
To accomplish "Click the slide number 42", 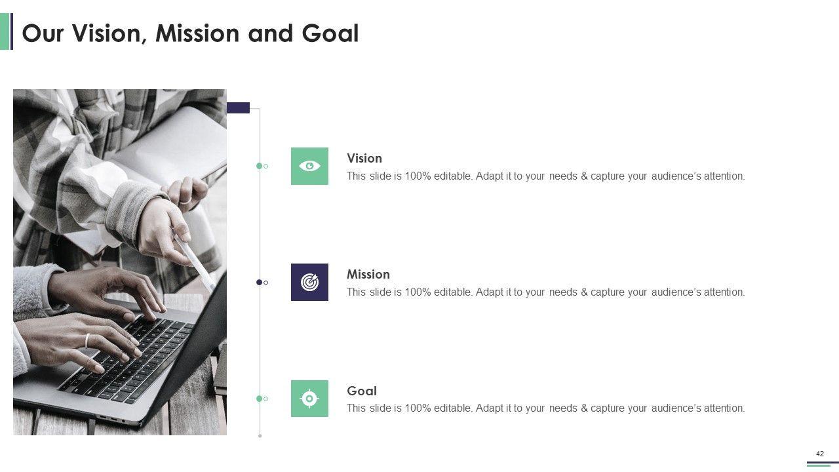I will (x=820, y=454).
